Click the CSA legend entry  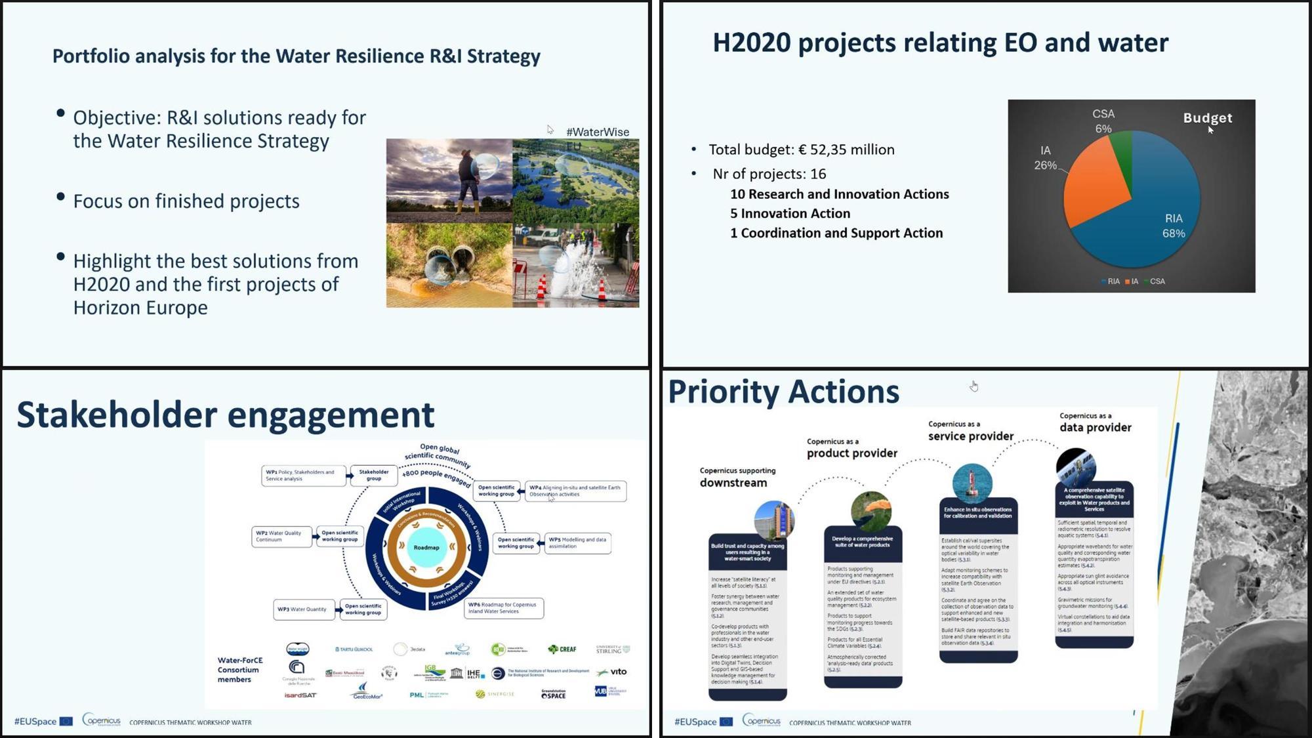[x=1155, y=281]
